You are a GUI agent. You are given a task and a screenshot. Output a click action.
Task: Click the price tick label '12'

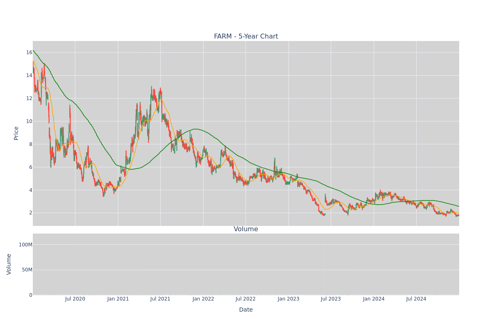[29, 98]
